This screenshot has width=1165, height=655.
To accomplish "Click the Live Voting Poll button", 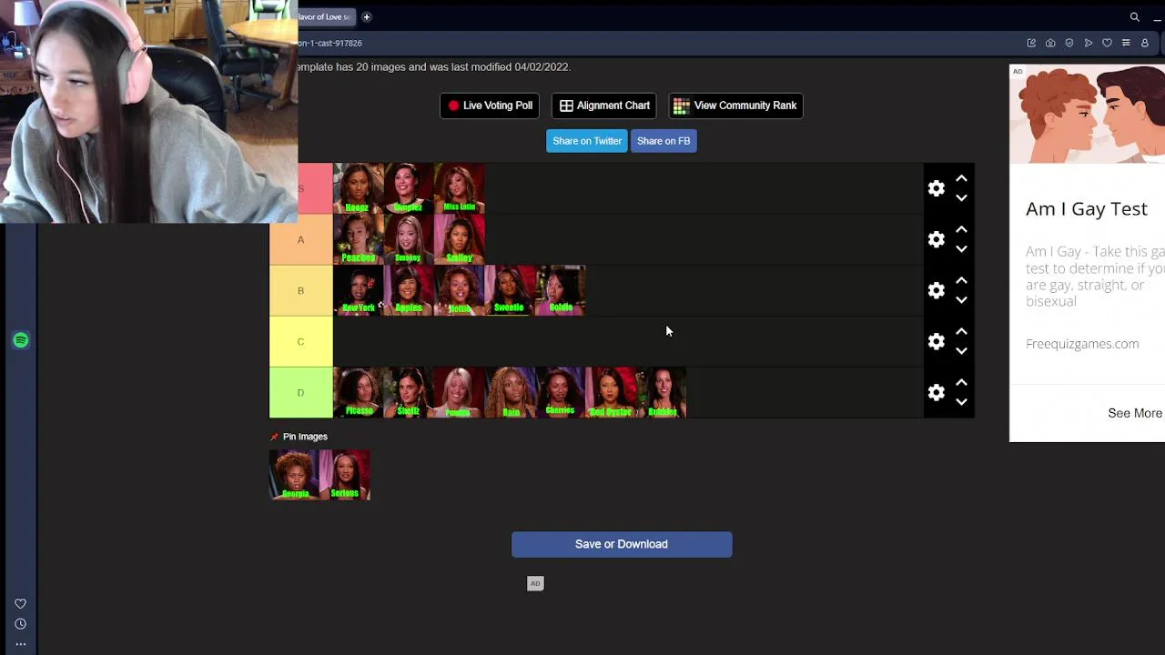I will 490,106.
